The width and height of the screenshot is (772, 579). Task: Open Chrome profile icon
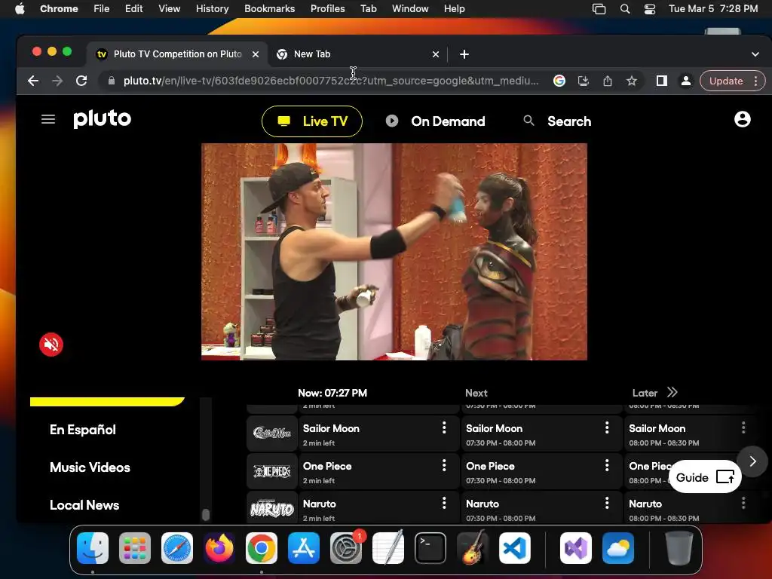(x=685, y=81)
